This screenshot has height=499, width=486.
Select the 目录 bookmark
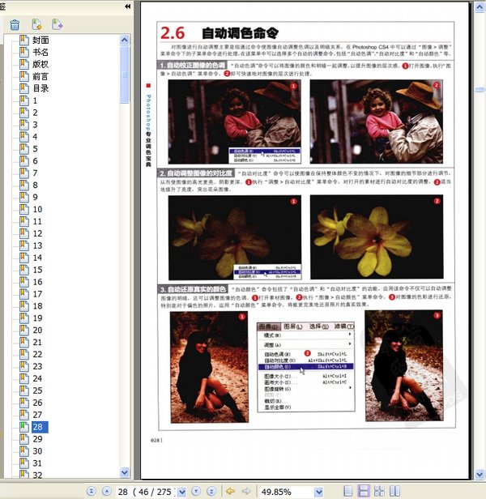pyautogui.click(x=40, y=88)
